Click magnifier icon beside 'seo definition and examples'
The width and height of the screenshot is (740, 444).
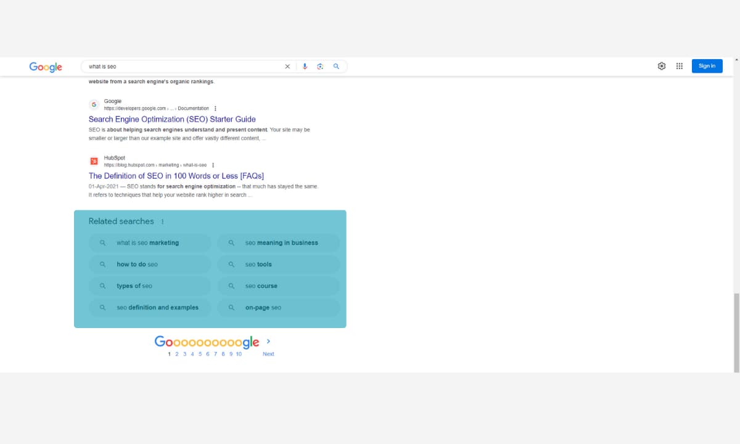pyautogui.click(x=102, y=308)
